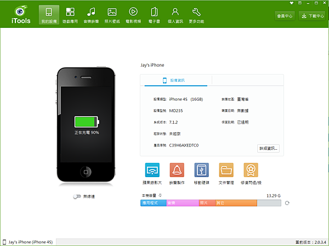Open the My Device (我的設備) section
This screenshot has height=246, width=329.
click(x=49, y=15)
